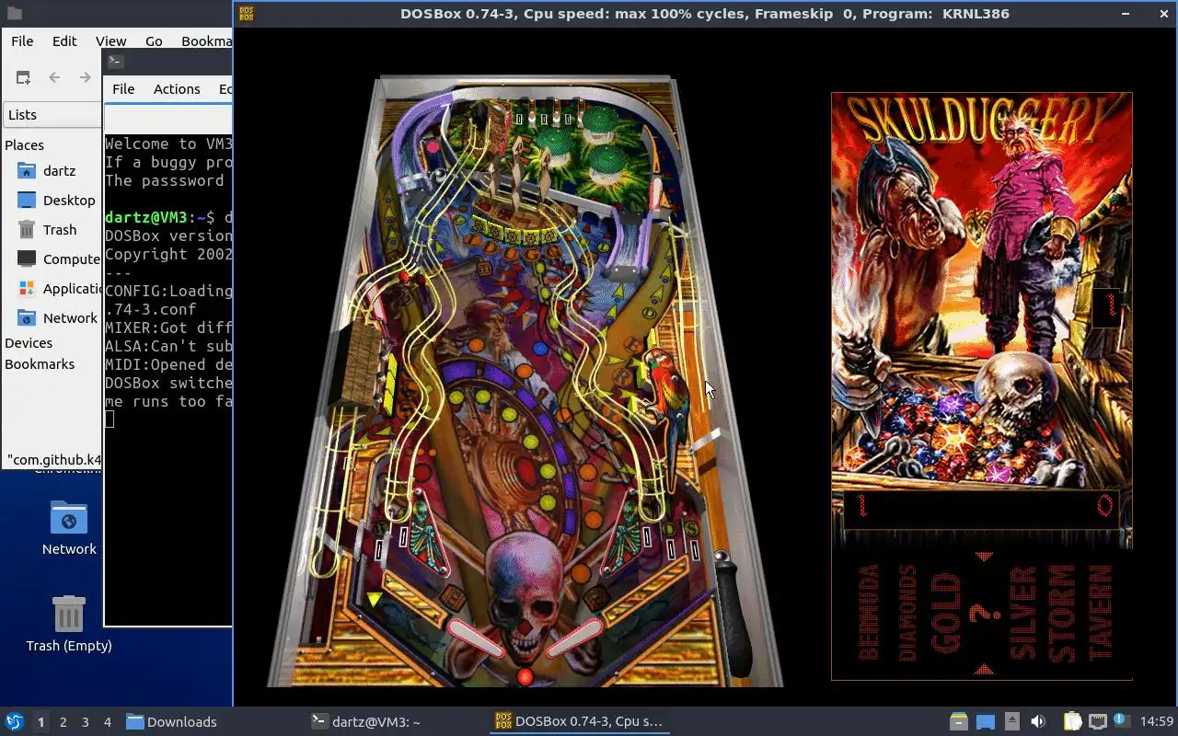The image size is (1178, 736).
Task: Open the Network desktop icon
Action: coord(69,527)
